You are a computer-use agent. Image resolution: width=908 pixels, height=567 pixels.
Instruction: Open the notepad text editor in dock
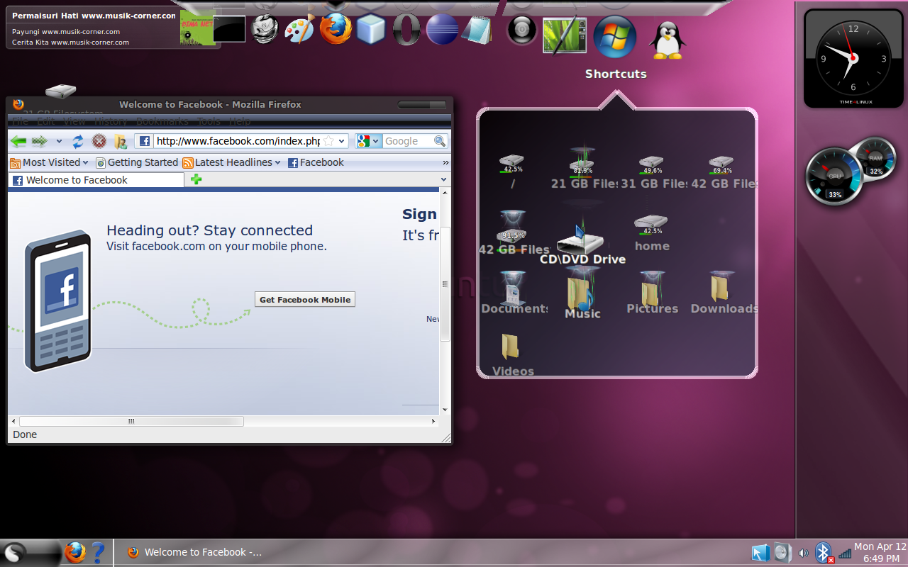pos(477,30)
